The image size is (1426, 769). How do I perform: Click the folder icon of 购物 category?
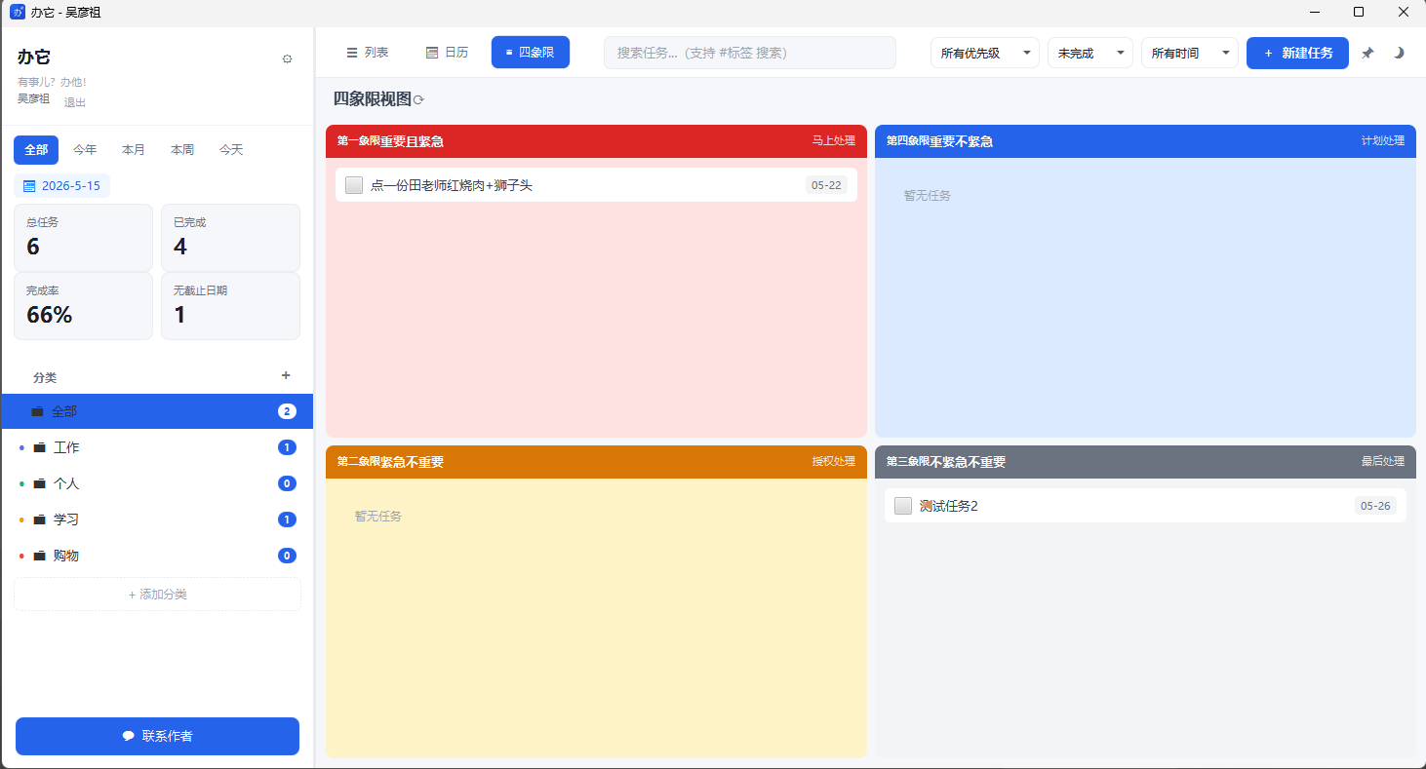coord(40,556)
